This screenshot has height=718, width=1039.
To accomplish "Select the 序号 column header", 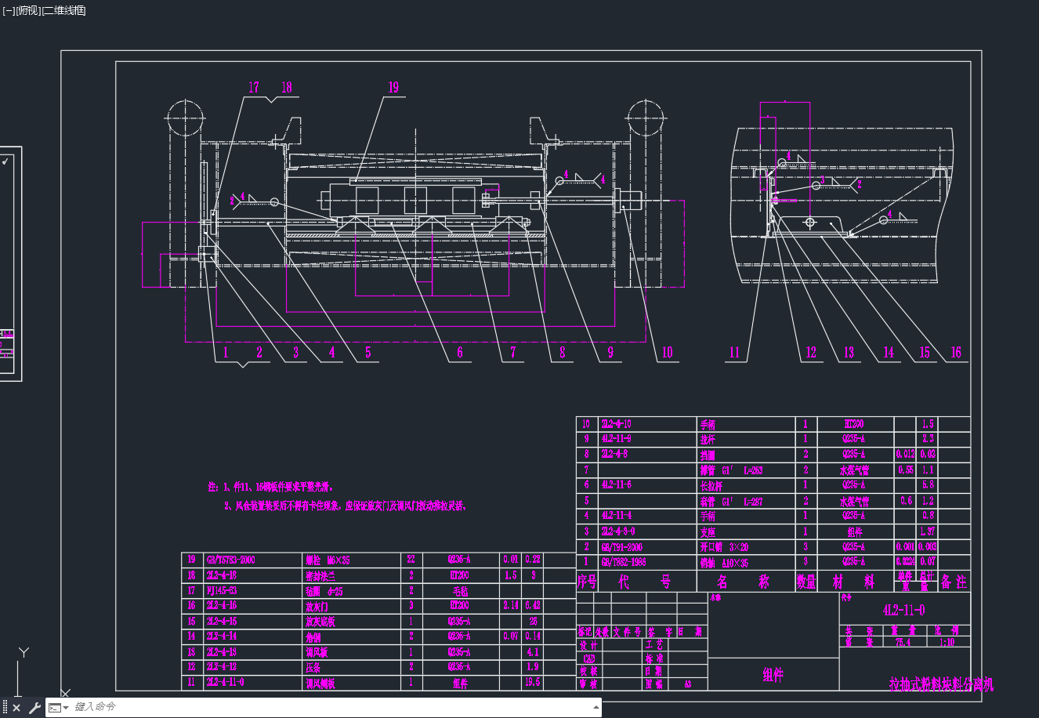I will (x=588, y=582).
